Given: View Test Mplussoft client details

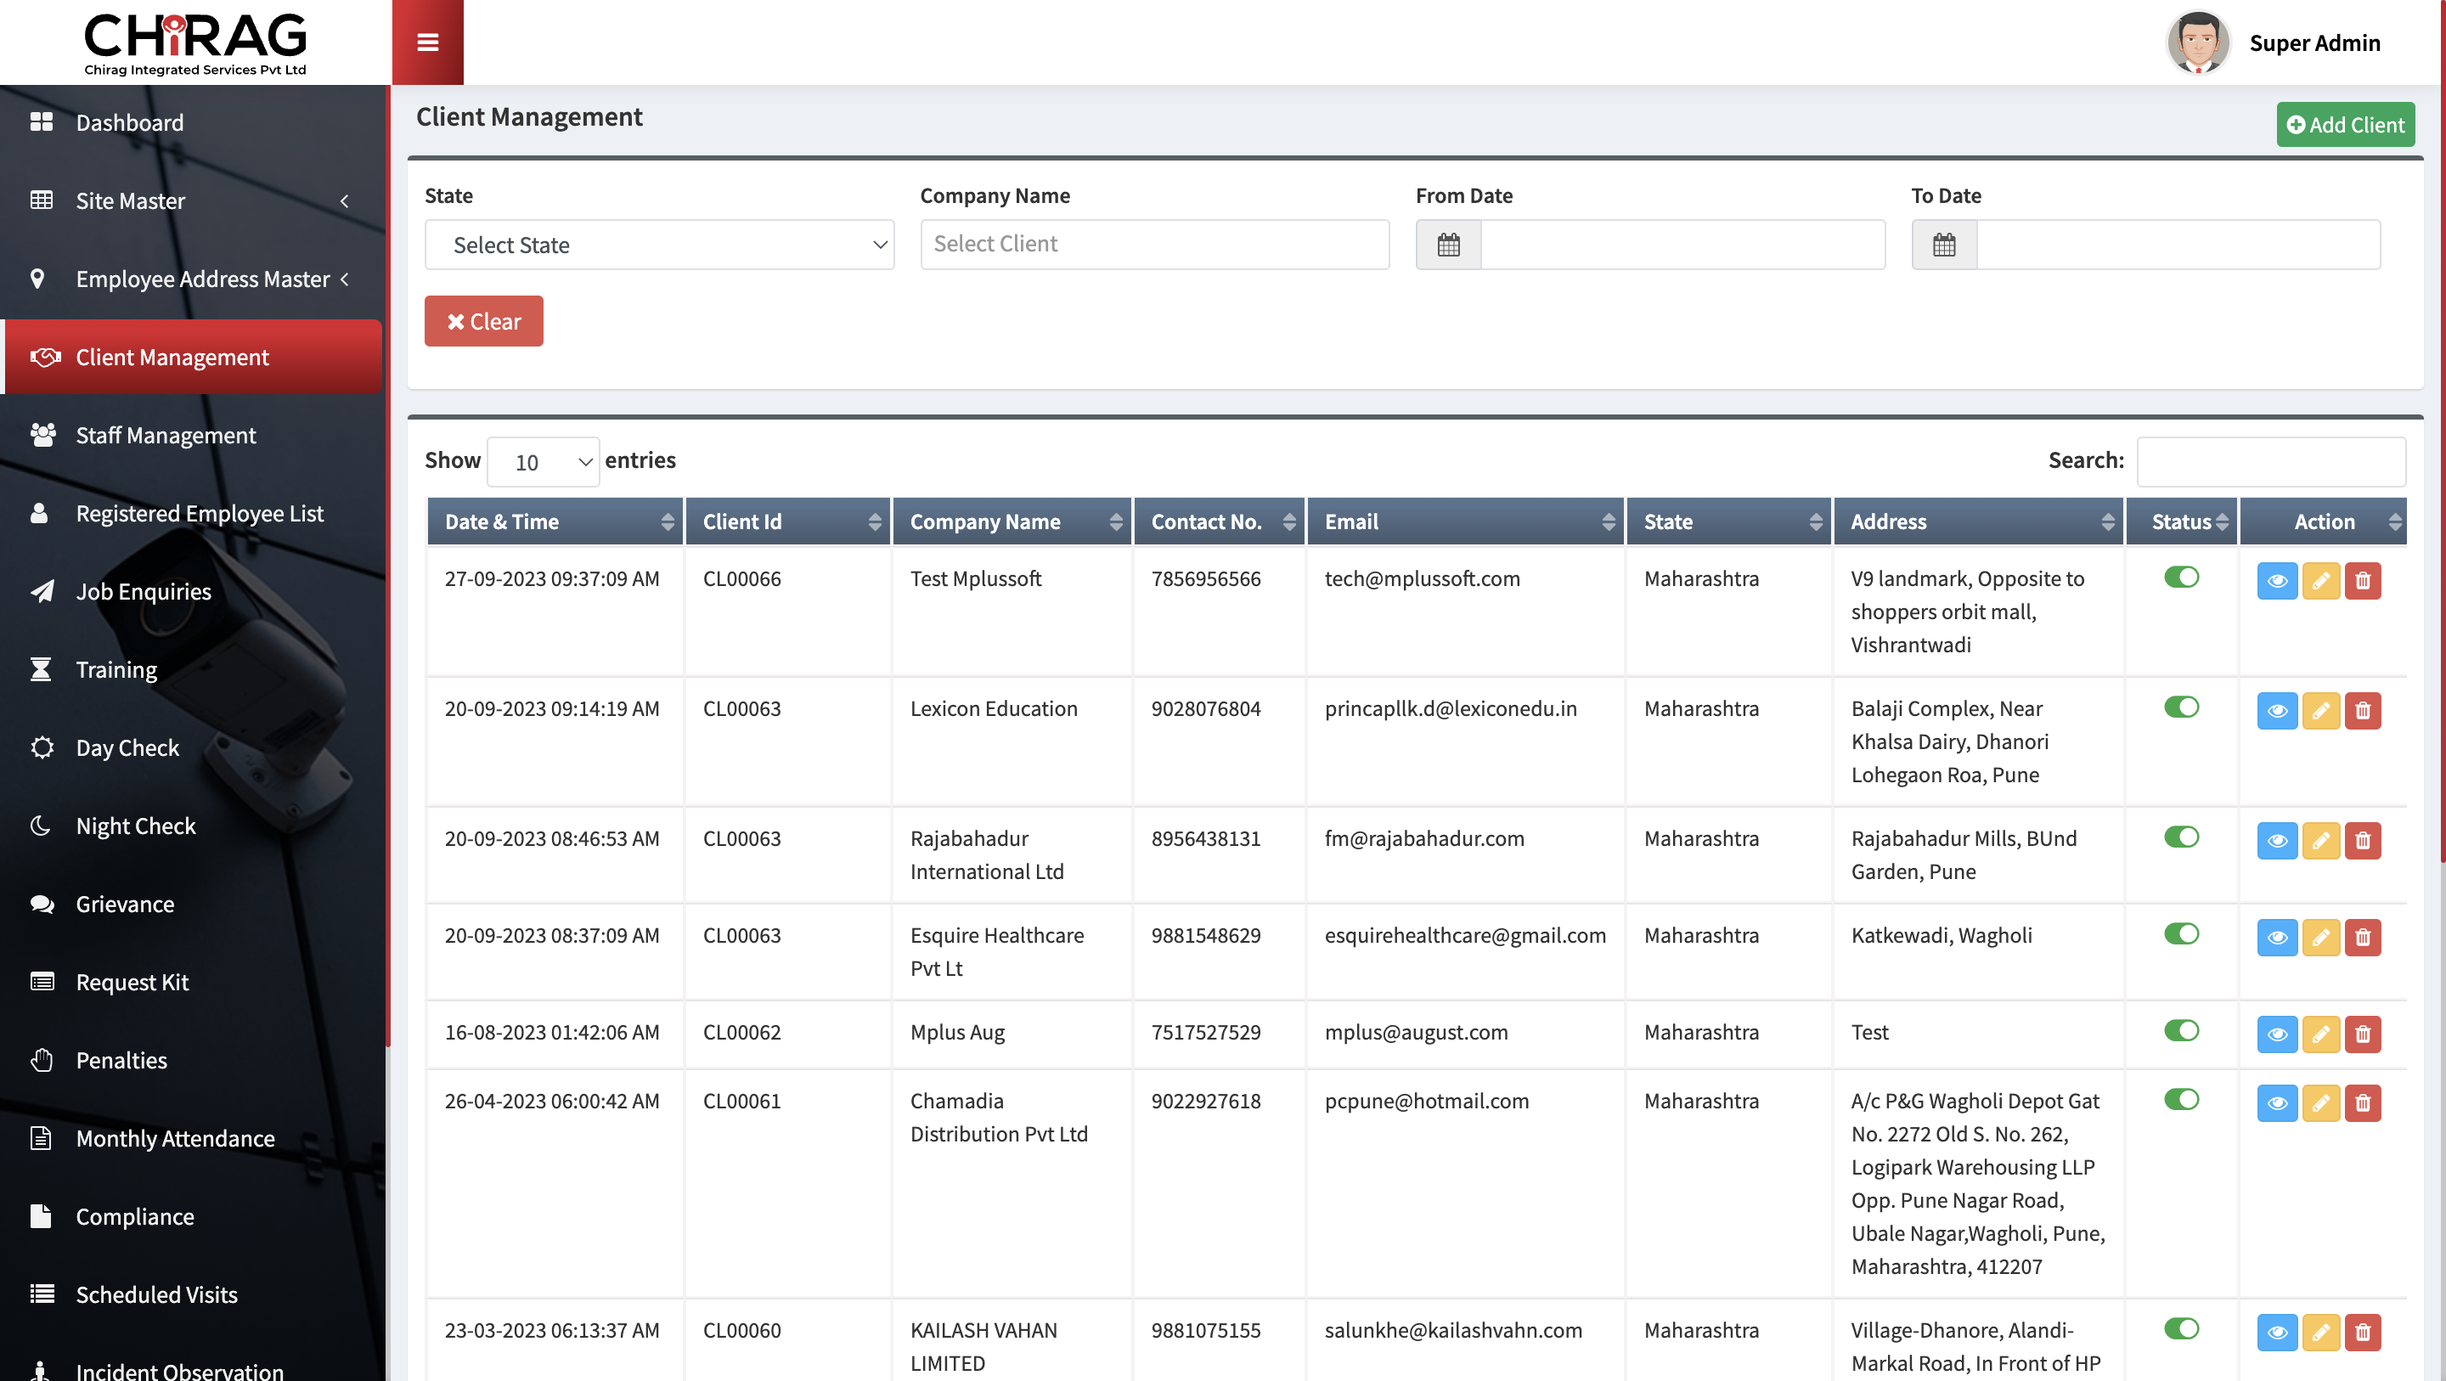Looking at the screenshot, I should [x=2277, y=580].
